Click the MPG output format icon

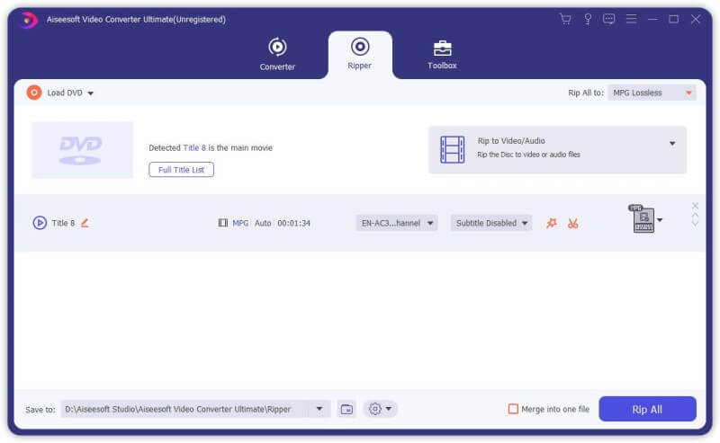click(x=642, y=219)
